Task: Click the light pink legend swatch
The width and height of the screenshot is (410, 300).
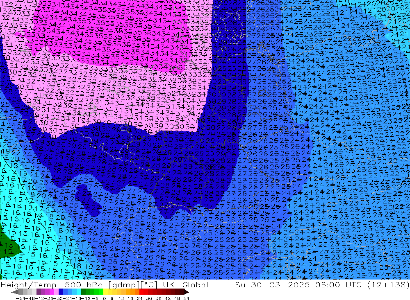Action: pos(56,292)
